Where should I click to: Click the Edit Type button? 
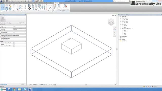click(x=23, y=23)
